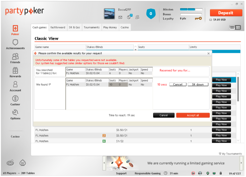Click the round status-bar icon right of 21+
This screenshot has height=177, width=246.
pyautogui.click(x=200, y=173)
